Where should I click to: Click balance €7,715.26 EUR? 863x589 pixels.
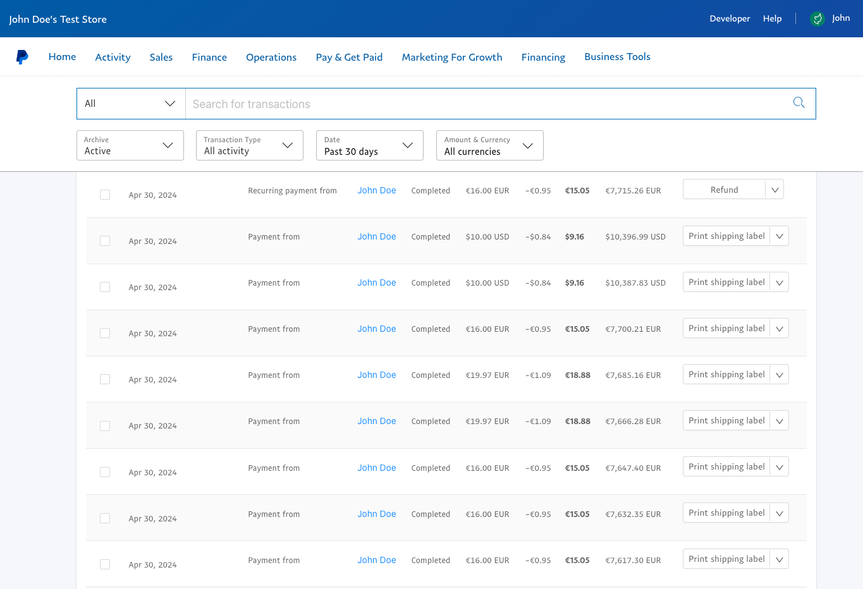point(633,191)
